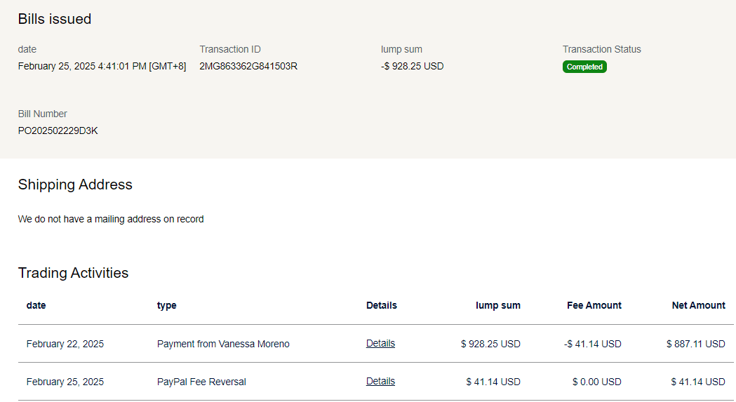This screenshot has width=736, height=402.
Task: Click the Bills issued heading
Action: coord(55,19)
